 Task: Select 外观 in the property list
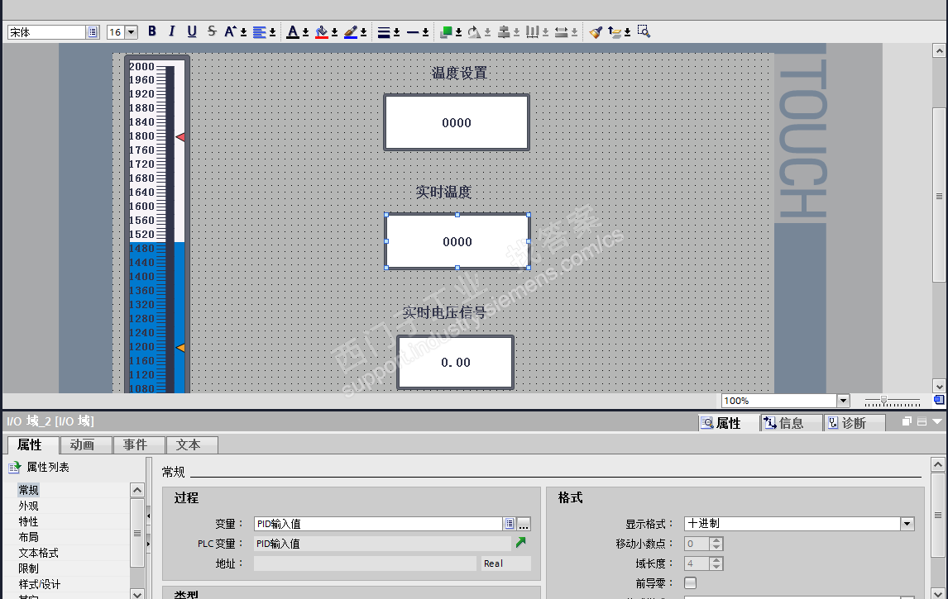point(28,506)
